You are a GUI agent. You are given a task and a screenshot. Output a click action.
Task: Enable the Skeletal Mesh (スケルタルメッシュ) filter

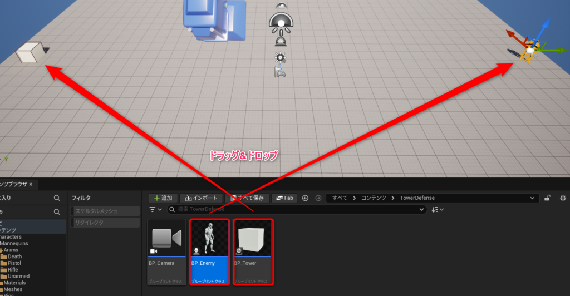[x=105, y=211]
